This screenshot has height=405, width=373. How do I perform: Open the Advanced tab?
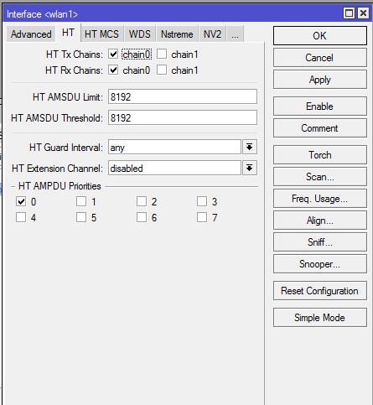click(31, 34)
